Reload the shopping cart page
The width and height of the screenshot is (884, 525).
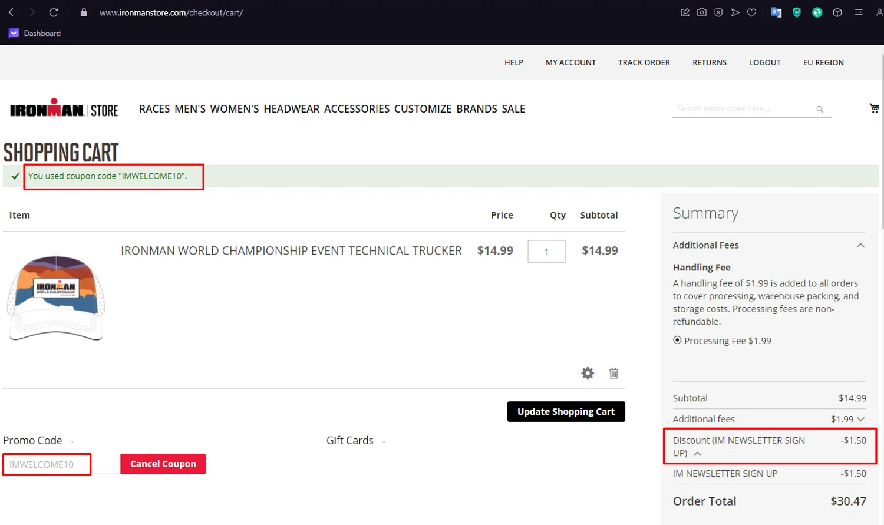(54, 12)
